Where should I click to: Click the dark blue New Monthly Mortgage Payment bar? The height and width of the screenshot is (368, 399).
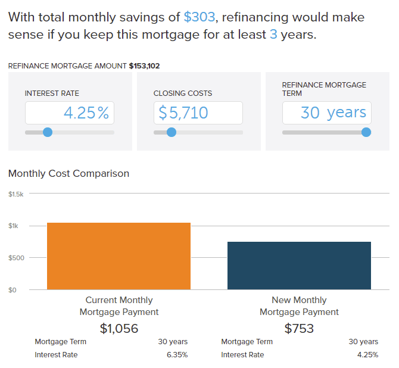[x=299, y=266]
